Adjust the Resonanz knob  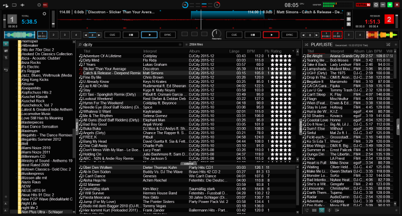217,34
